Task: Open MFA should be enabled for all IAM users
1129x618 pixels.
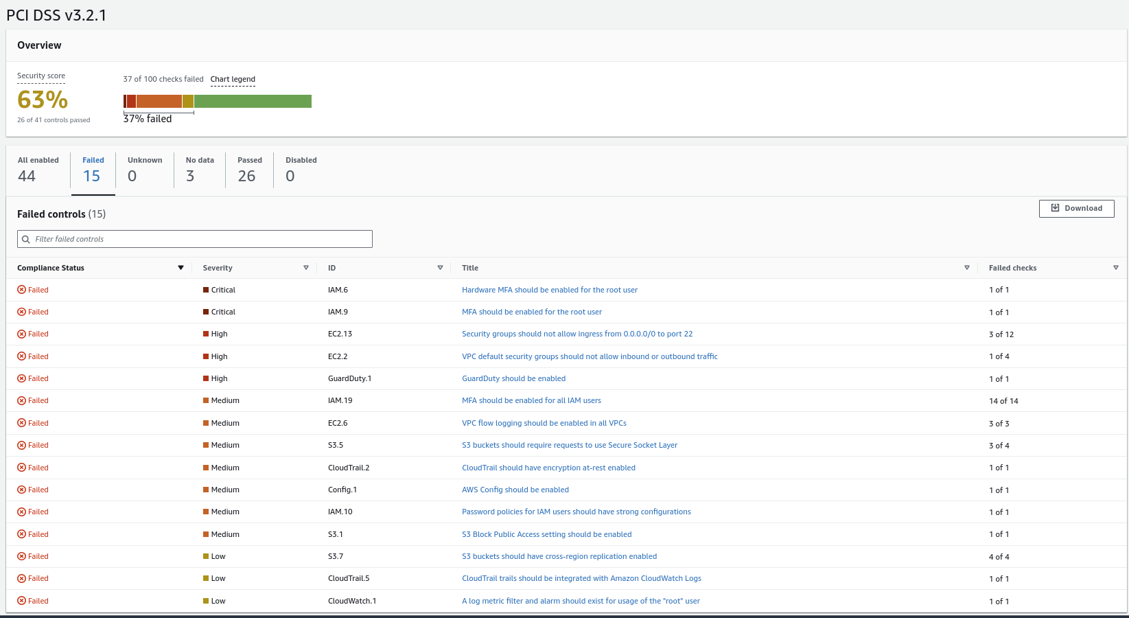Action: click(x=531, y=400)
